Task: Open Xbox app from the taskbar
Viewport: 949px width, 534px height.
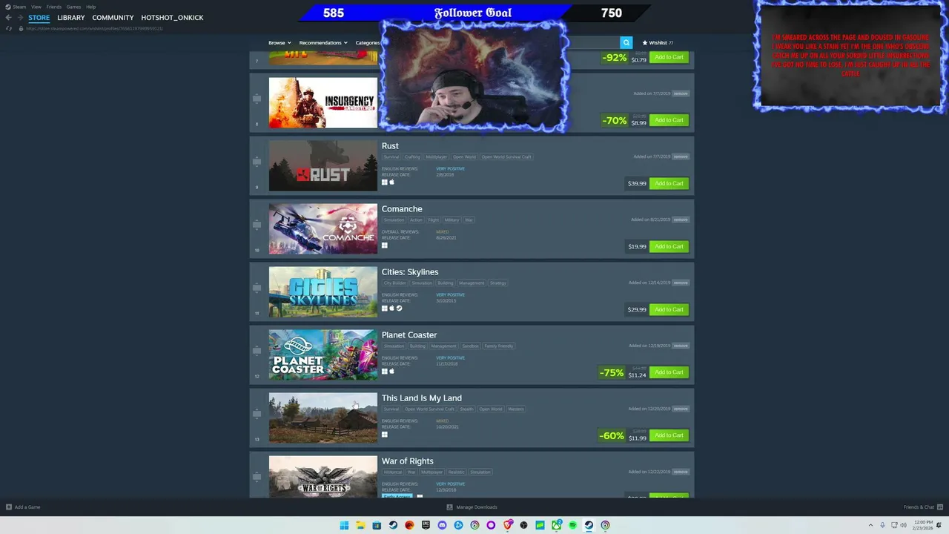Action: [556, 525]
